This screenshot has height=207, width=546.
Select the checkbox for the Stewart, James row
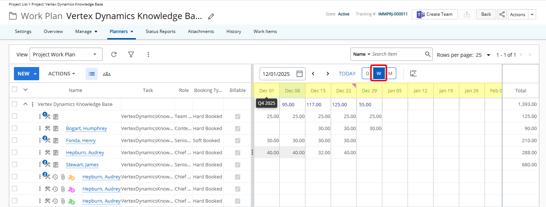coord(14,165)
